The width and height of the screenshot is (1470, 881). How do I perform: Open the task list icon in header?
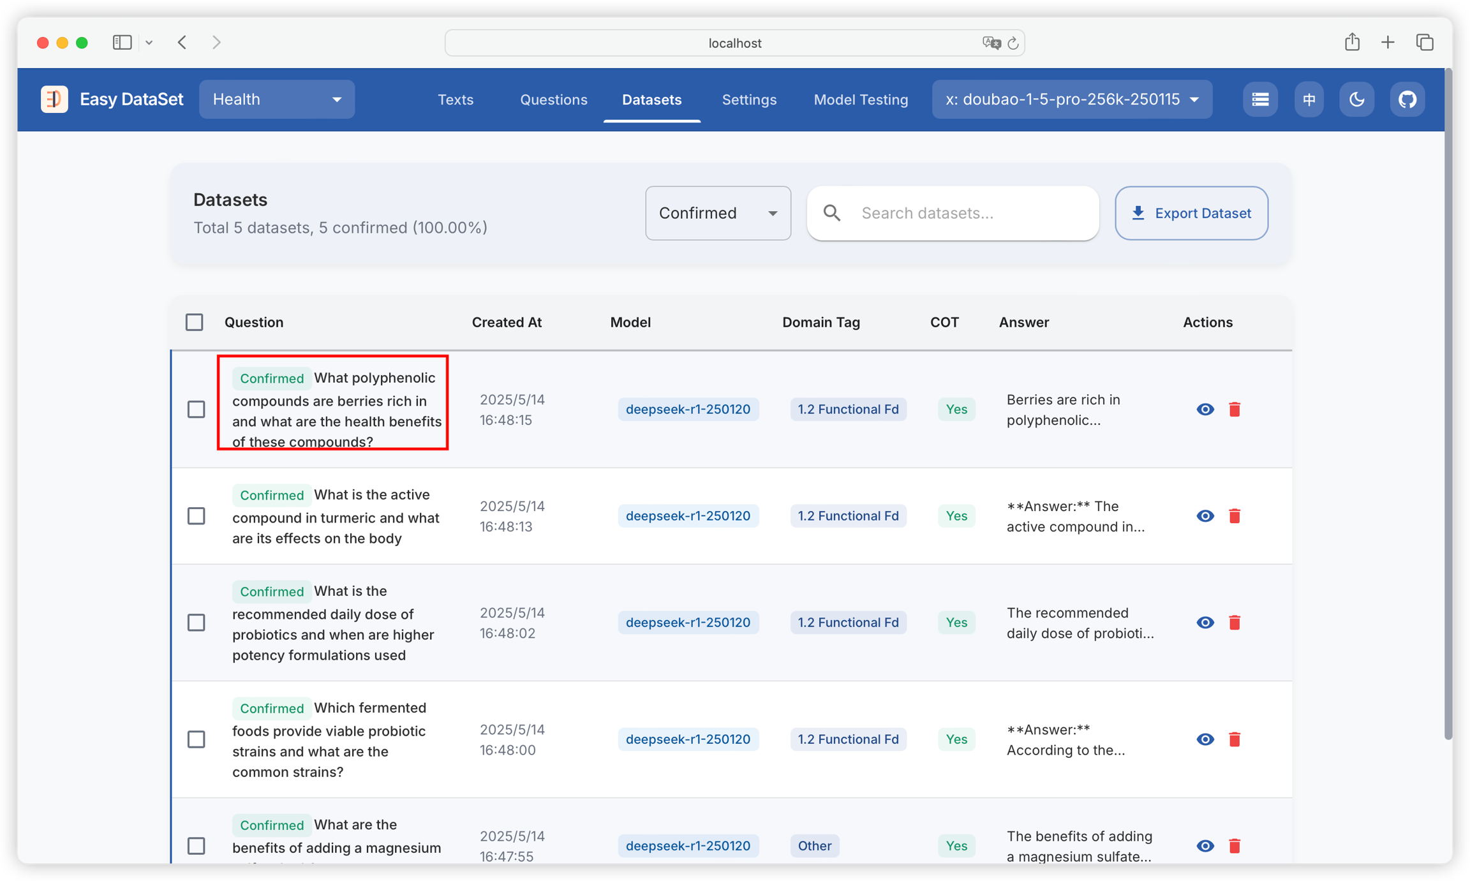coord(1260,100)
